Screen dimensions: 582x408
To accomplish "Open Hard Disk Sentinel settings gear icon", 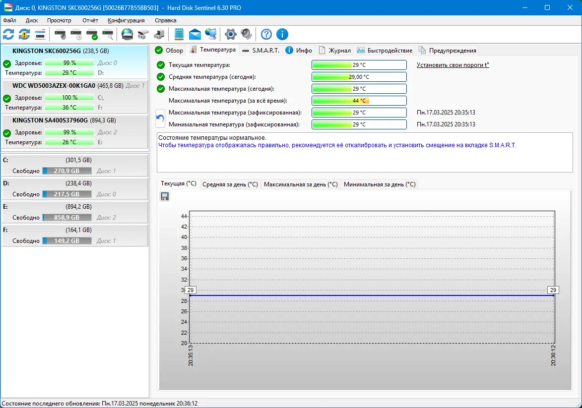I will click(x=229, y=34).
